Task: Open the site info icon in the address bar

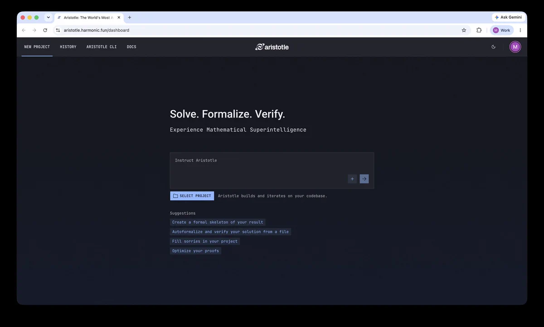Action: 58,30
